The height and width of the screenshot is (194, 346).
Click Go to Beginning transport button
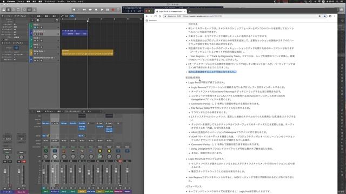click(74, 10)
